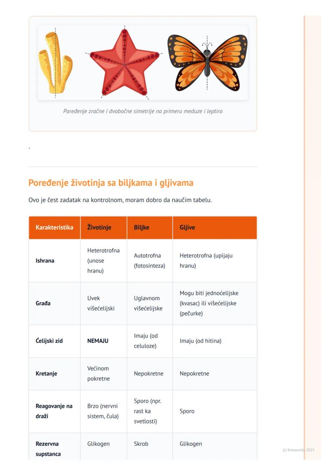
Task: Select the "Biljke" column header
Action: [142, 228]
